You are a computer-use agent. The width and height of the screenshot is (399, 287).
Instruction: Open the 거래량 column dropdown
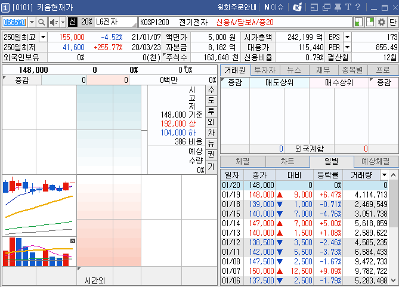(x=384, y=175)
